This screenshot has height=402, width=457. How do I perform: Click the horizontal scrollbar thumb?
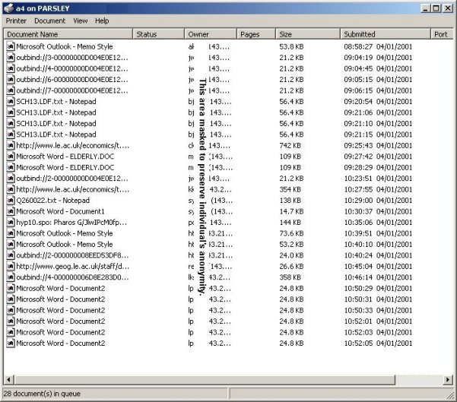(205, 379)
